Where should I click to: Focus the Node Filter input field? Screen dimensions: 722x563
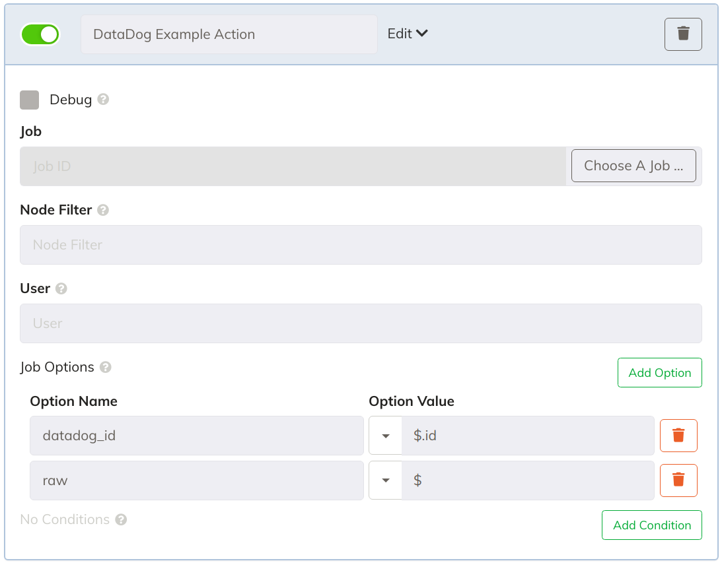[x=361, y=245]
